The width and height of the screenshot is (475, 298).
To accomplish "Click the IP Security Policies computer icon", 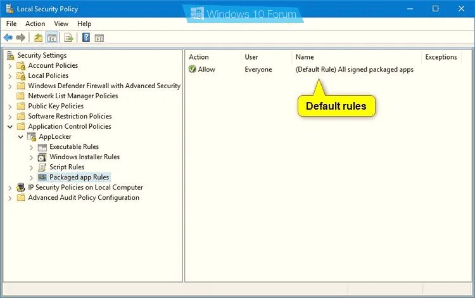I will (21, 188).
